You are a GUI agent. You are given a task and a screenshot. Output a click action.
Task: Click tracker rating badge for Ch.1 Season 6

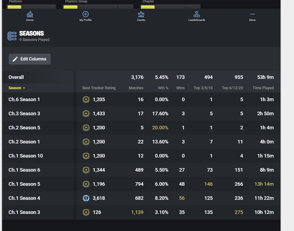[86, 170]
